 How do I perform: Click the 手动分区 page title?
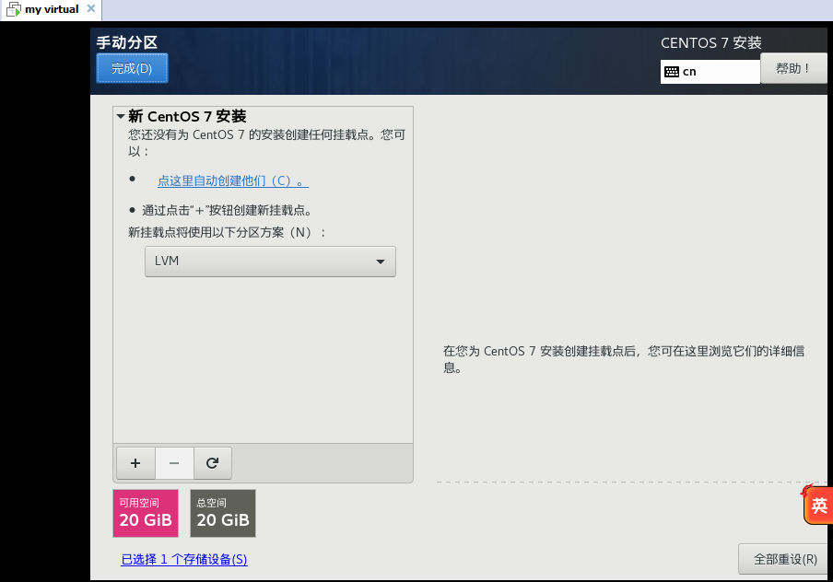pos(127,42)
